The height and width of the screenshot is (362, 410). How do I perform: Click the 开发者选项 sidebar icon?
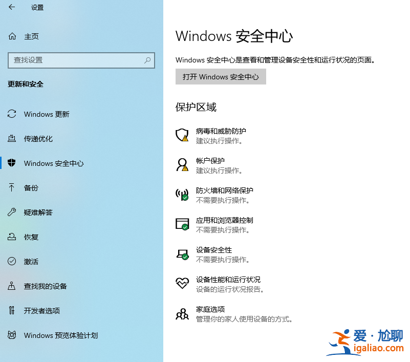tap(11, 311)
